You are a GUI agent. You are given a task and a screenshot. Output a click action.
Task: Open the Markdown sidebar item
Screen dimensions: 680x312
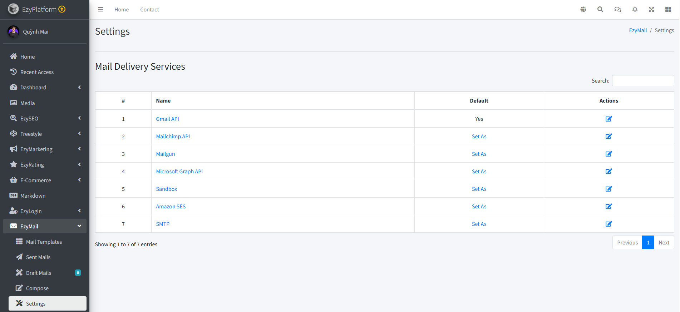tap(45, 195)
